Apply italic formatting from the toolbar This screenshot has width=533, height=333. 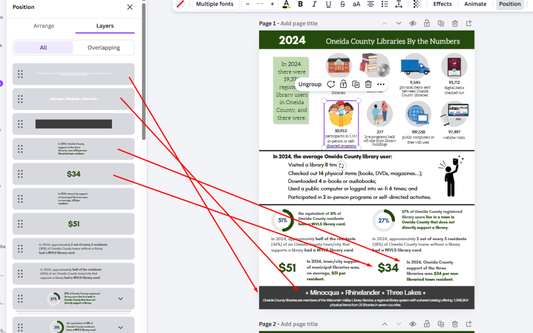pos(314,4)
